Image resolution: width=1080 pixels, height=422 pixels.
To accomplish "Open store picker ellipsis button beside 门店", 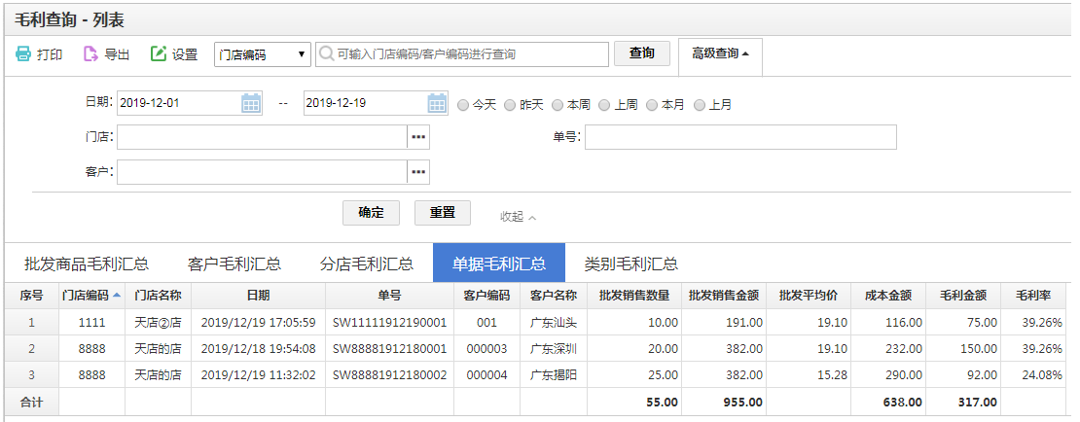I will point(418,137).
